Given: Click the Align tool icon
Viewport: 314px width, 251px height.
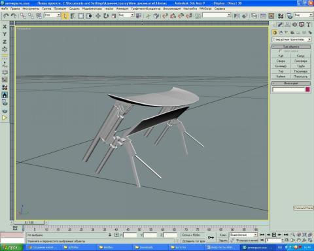Looking at the screenshot, I should coord(245,16).
